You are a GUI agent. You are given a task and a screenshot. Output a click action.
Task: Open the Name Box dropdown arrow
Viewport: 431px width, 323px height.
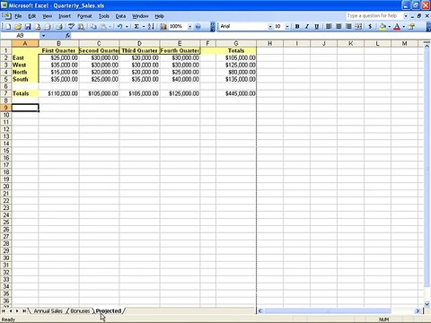pyautogui.click(x=43, y=36)
